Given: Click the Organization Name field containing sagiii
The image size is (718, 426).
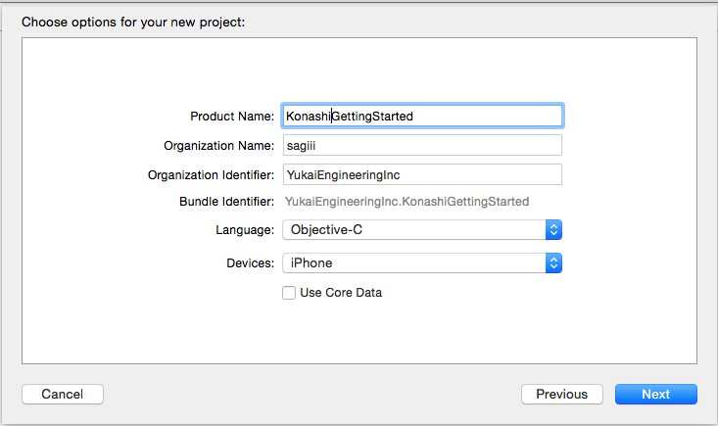Looking at the screenshot, I should pyautogui.click(x=421, y=145).
